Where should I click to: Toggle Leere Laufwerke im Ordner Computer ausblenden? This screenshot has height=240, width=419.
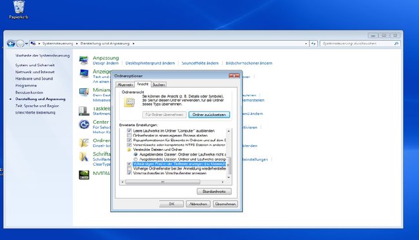pos(130,130)
